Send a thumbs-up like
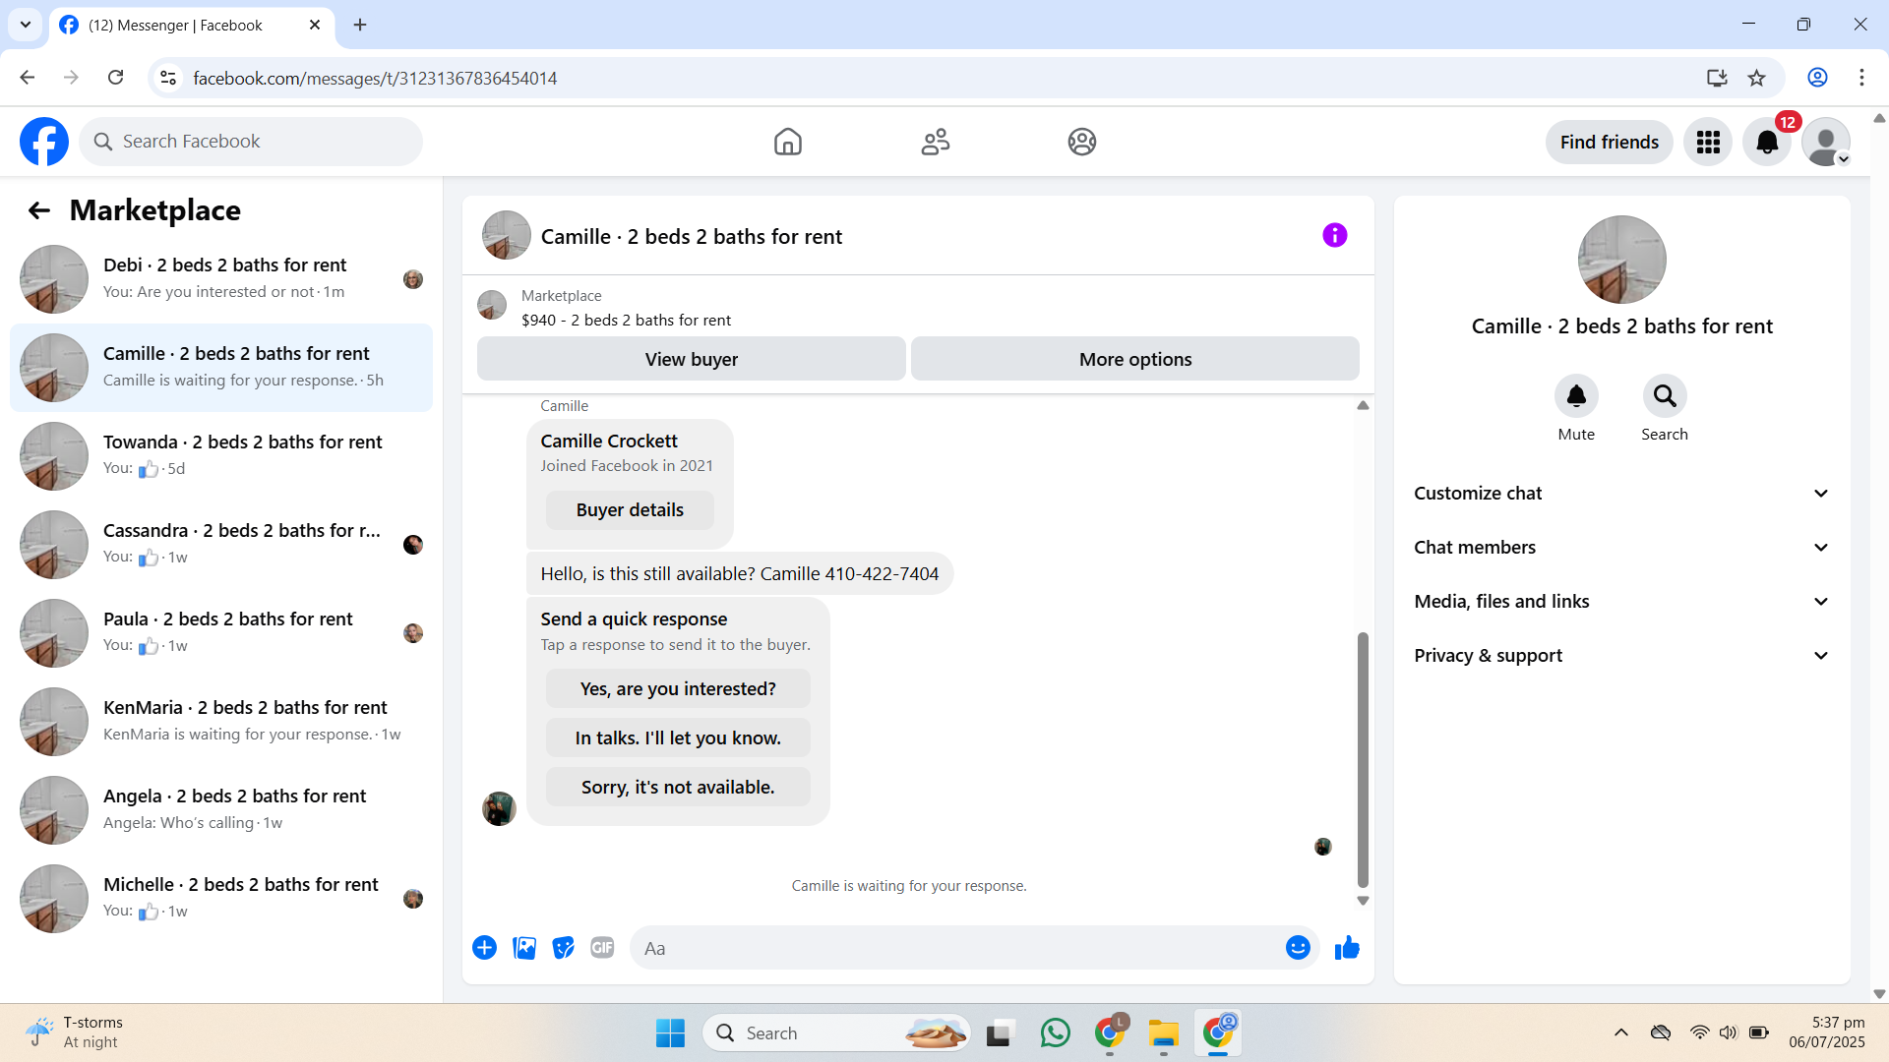 (x=1347, y=947)
